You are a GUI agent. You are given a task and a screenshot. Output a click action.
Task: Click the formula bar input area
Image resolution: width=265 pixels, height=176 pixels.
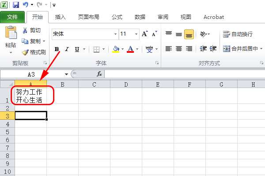click(x=185, y=74)
